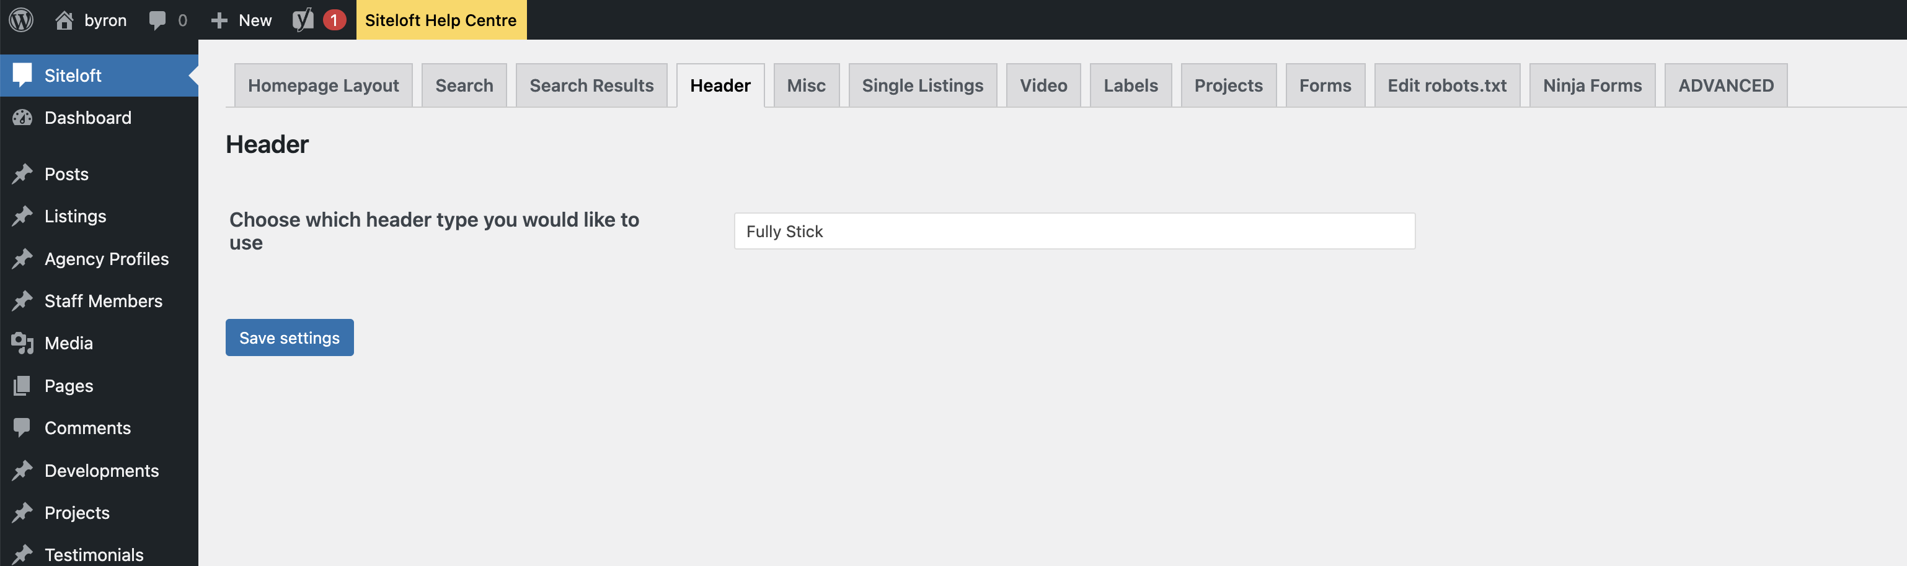
Task: Open the byron site home icon
Action: (x=64, y=20)
